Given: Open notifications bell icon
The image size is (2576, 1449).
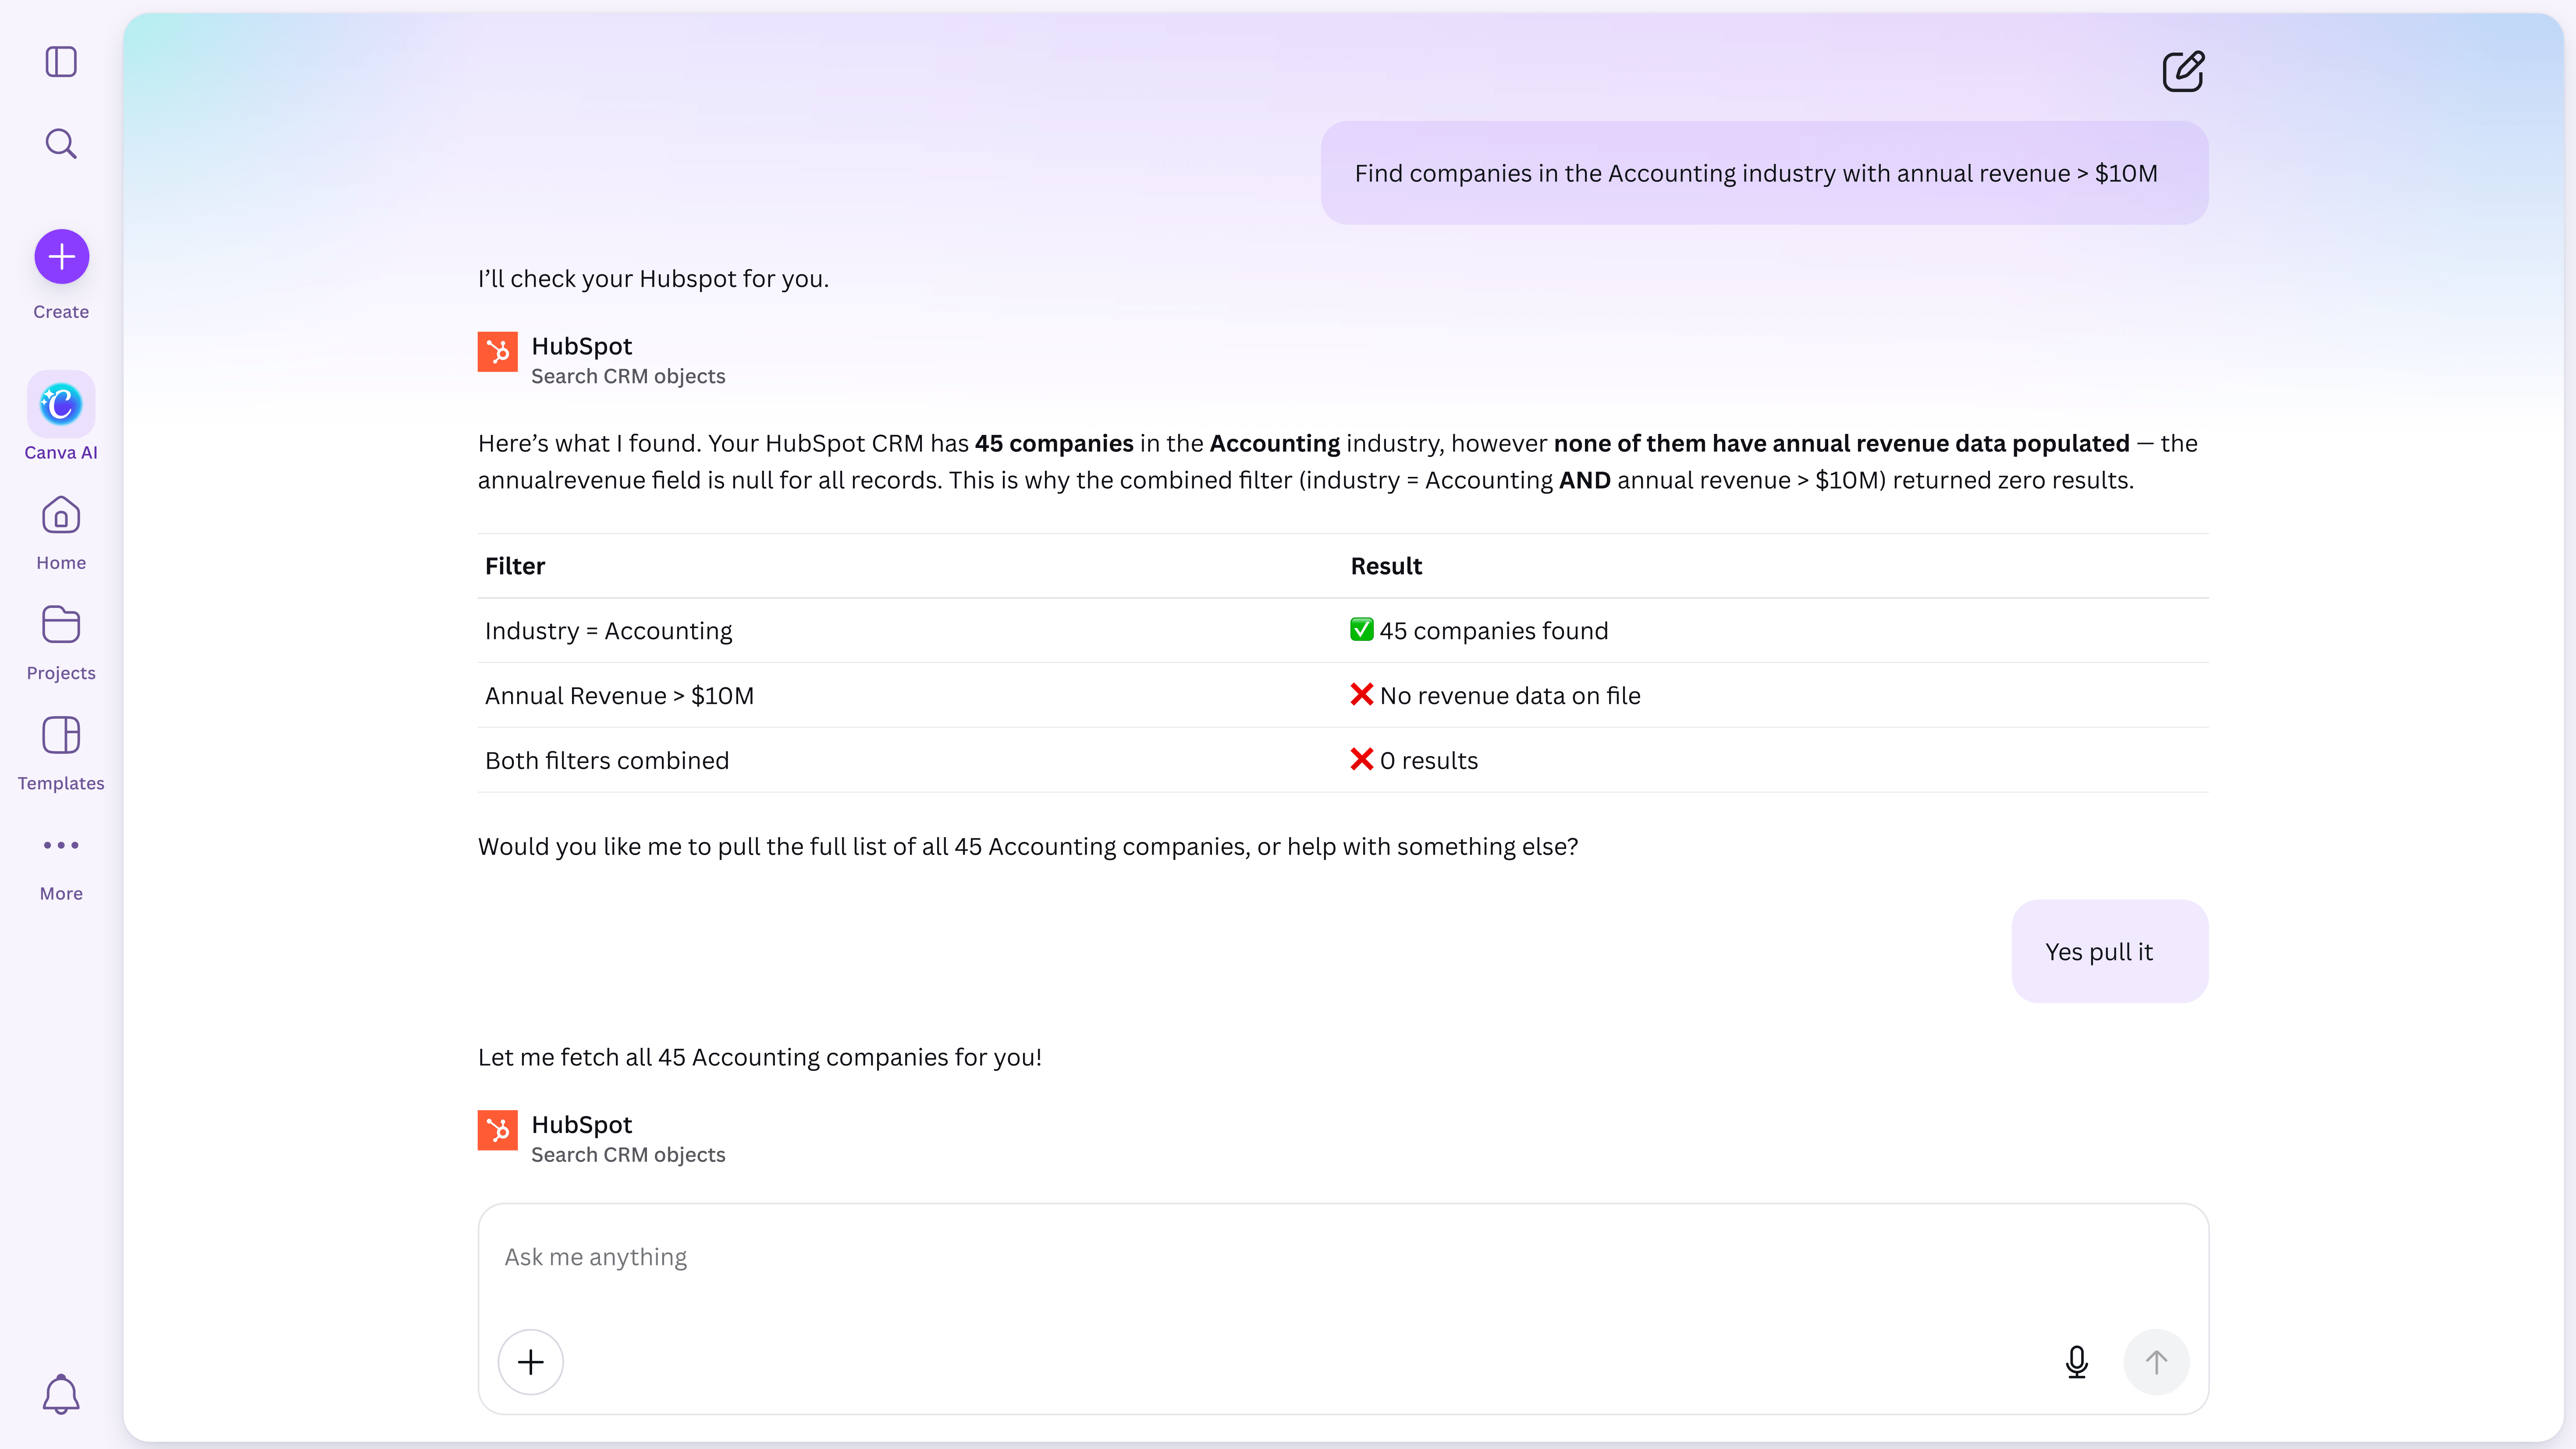Looking at the screenshot, I should tap(61, 1394).
